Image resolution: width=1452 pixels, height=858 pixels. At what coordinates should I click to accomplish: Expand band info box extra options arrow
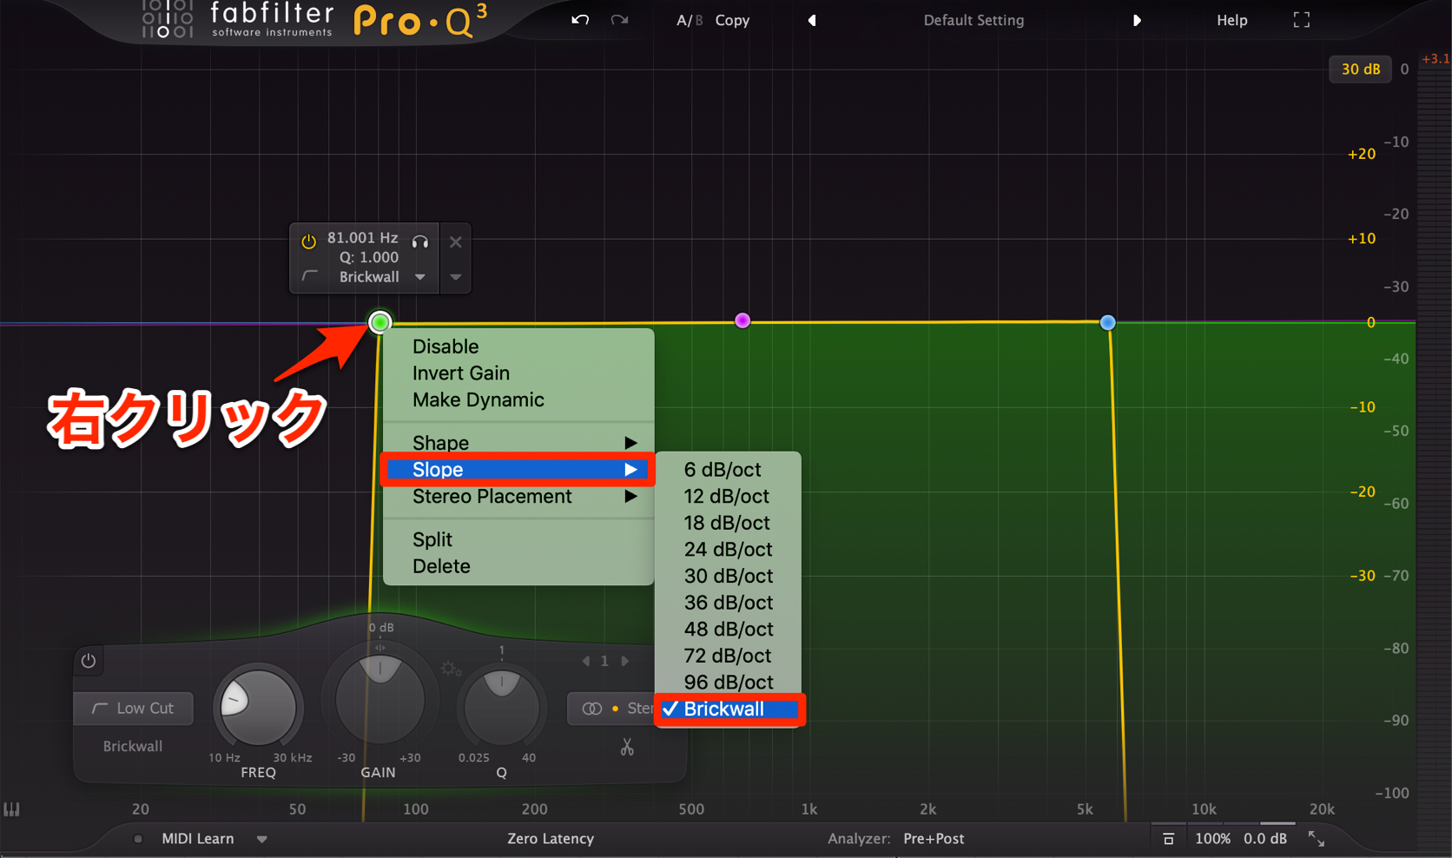(456, 277)
